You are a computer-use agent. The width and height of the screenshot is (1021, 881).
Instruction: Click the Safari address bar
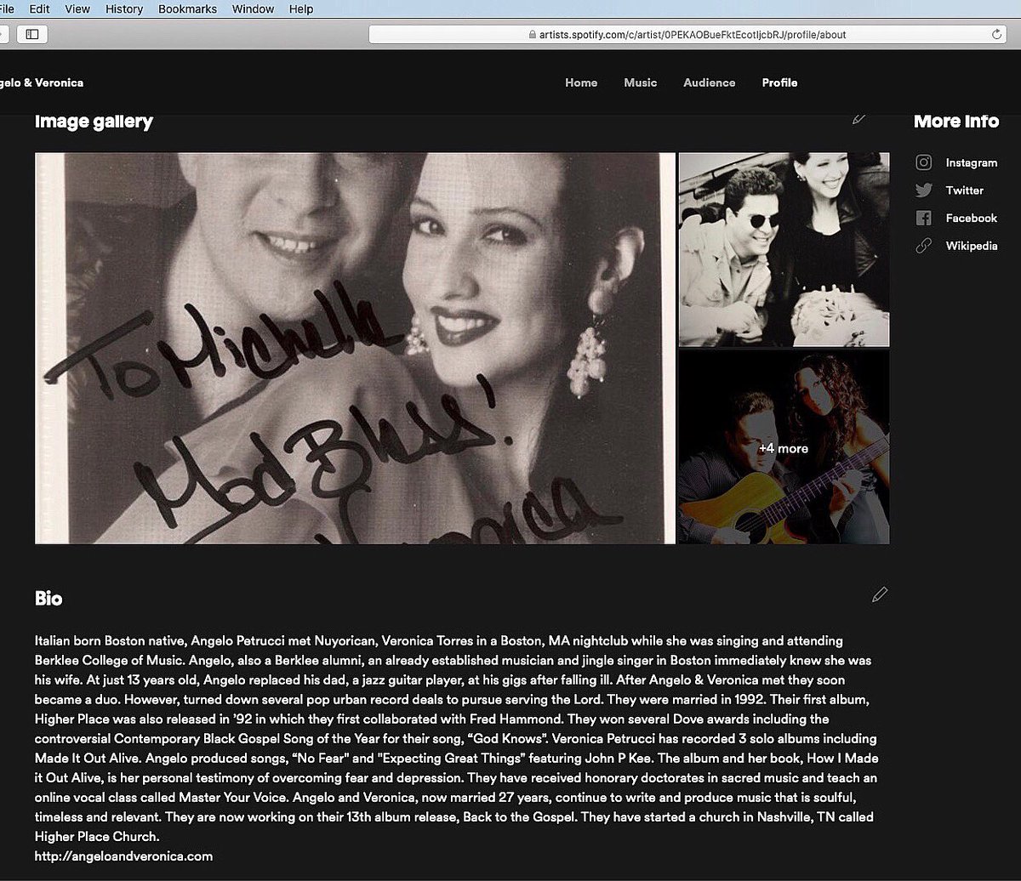point(687,35)
